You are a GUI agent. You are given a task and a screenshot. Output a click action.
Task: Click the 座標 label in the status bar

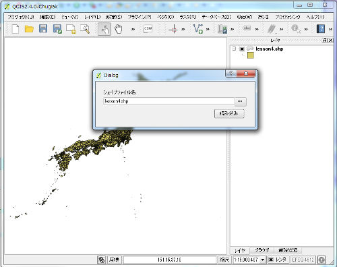pyautogui.click(x=115, y=260)
